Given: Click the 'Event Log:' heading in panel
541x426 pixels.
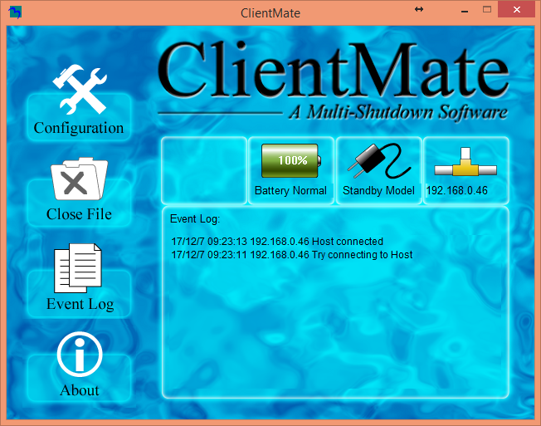Looking at the screenshot, I should 195,219.
